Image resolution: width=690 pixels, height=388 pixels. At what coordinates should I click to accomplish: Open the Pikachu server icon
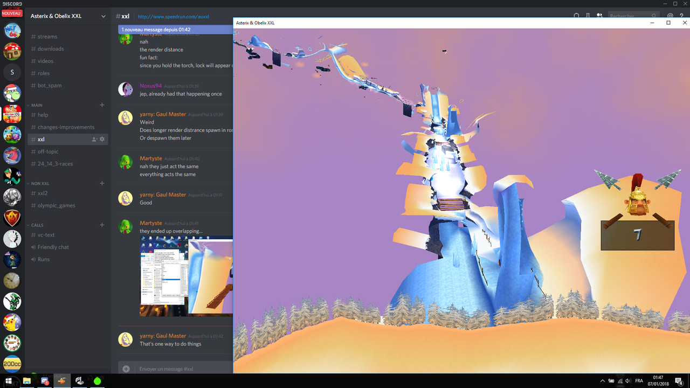point(12,322)
